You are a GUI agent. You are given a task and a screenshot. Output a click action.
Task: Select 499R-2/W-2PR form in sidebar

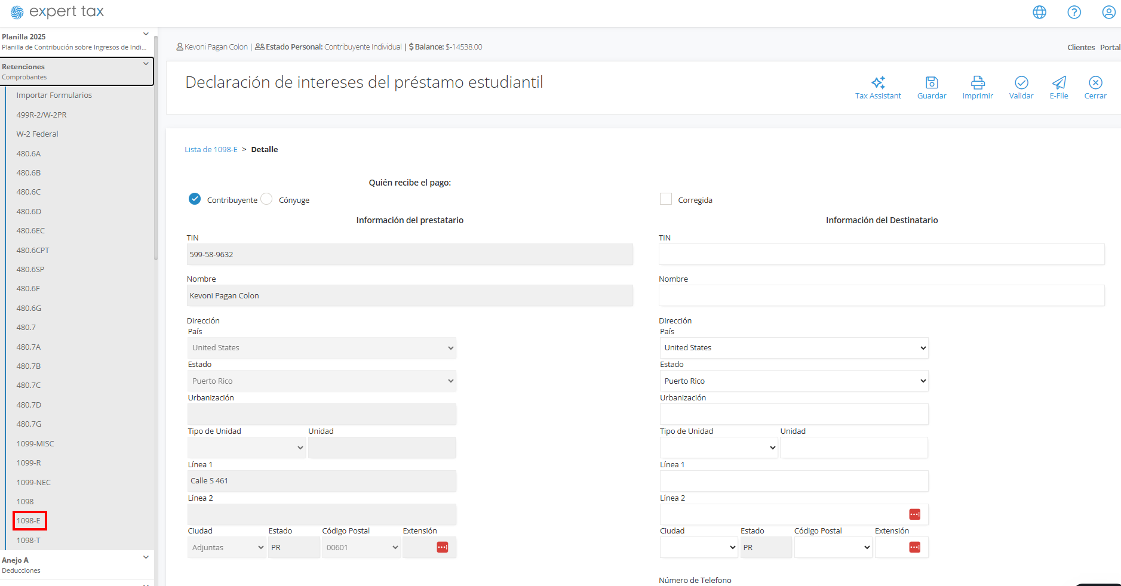pos(42,115)
